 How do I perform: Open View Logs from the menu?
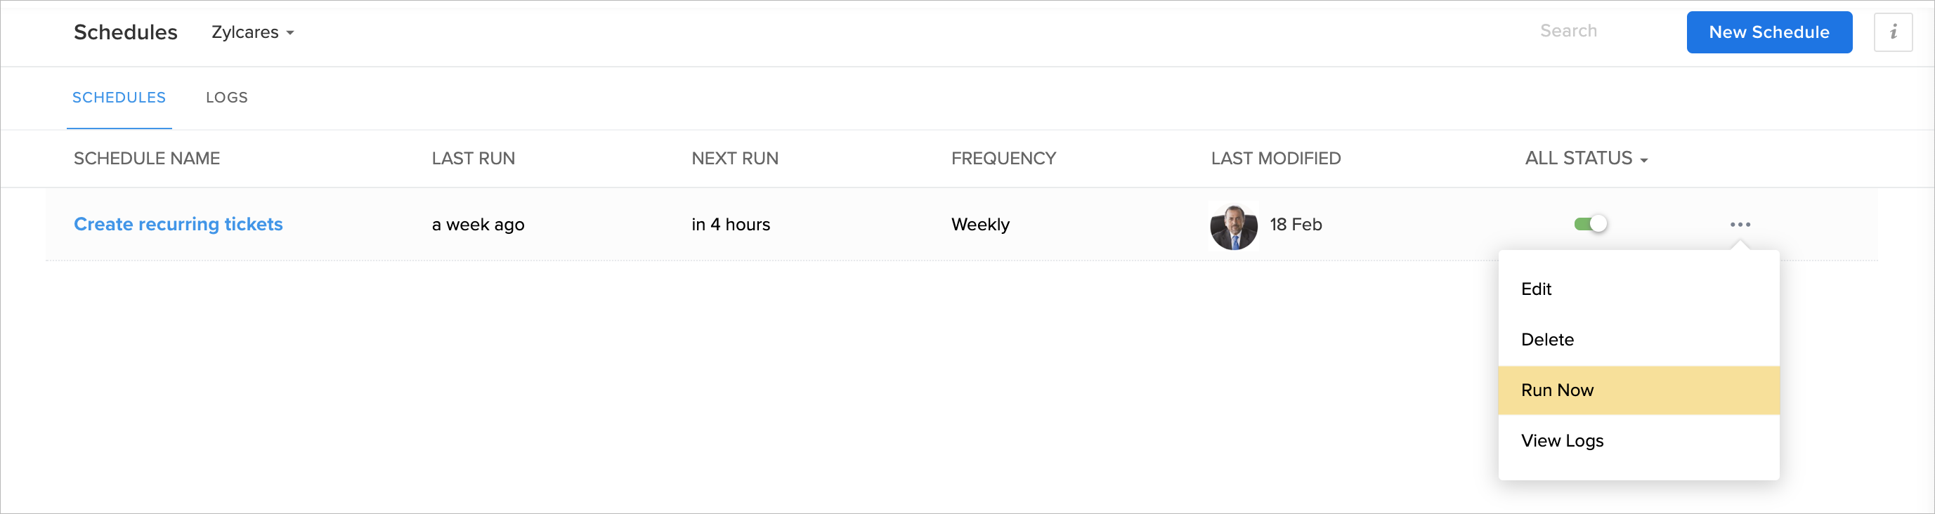[x=1562, y=440]
